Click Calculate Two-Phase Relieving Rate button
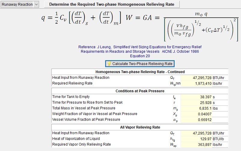This screenshot has width=241, height=151. pos(140,64)
